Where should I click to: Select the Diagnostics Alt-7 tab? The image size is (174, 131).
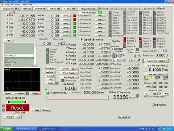coord(88,9)
